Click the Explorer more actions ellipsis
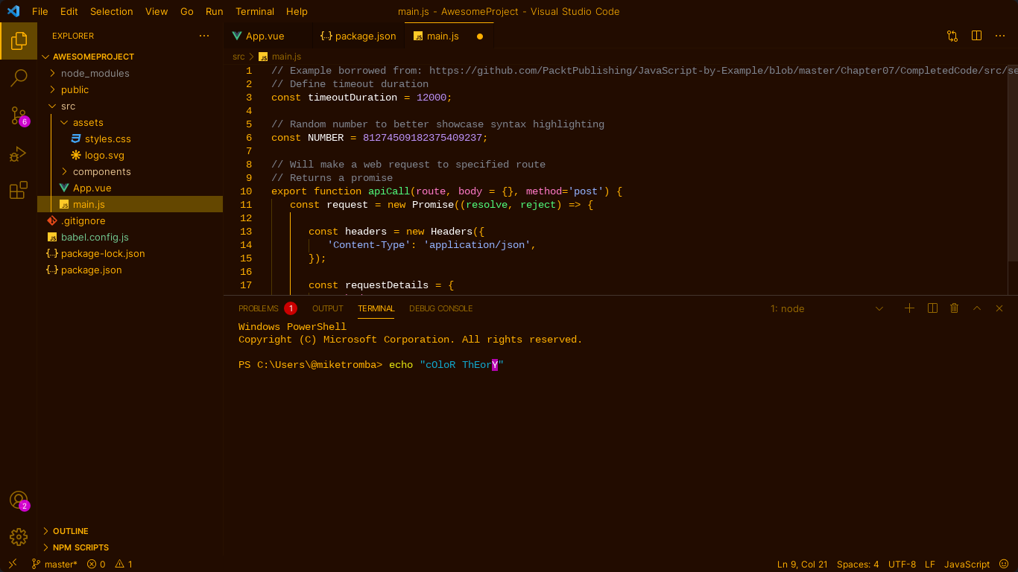Viewport: 1018px width, 572px height. pos(204,36)
